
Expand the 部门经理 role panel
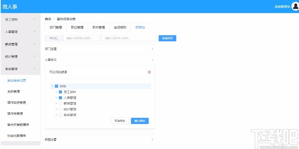[x=100, y=49]
